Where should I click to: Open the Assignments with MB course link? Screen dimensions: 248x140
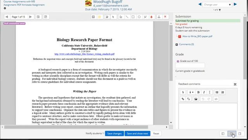[x=19, y=2]
